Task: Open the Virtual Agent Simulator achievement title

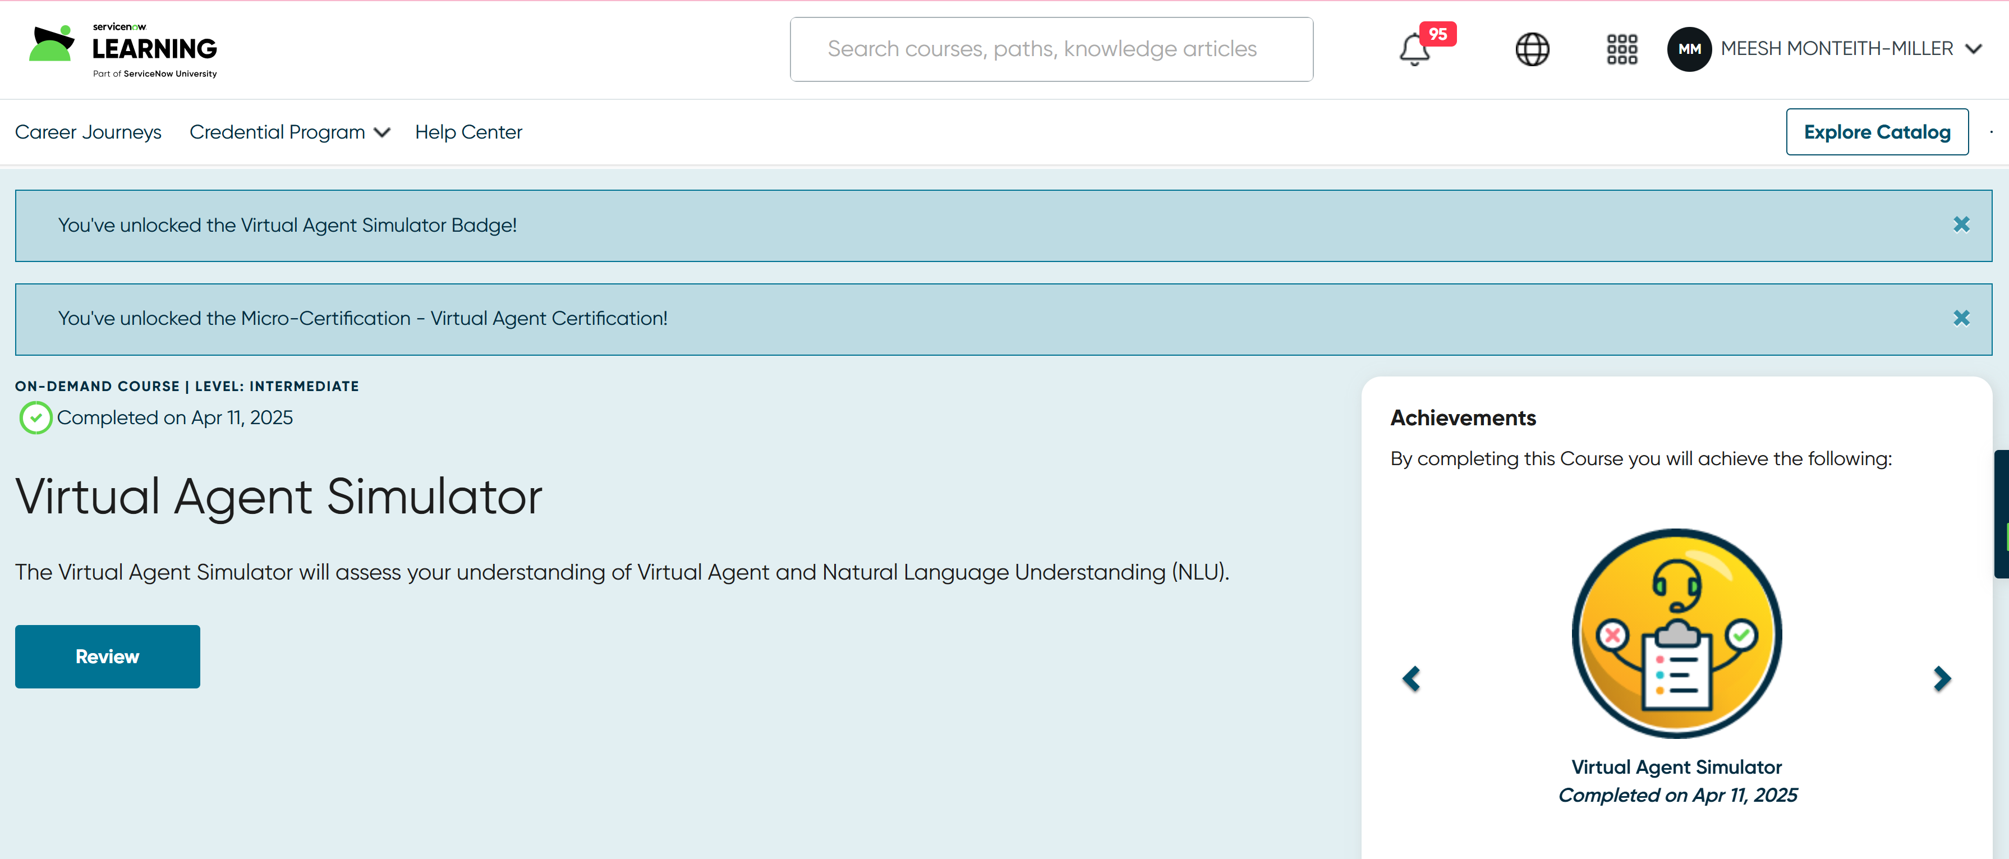Action: click(x=1676, y=767)
